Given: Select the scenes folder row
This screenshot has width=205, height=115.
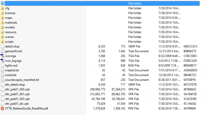Looking at the screenshot, I should click(9, 37).
